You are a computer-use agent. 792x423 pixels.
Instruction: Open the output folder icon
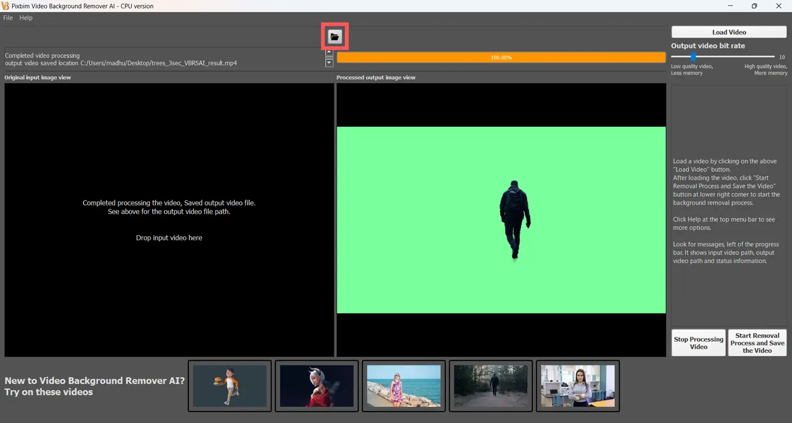(x=335, y=37)
